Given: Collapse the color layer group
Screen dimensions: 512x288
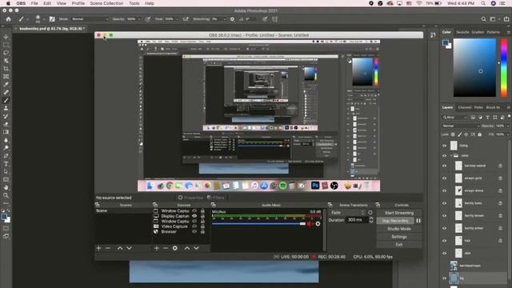Looking at the screenshot, I should click(x=451, y=156).
